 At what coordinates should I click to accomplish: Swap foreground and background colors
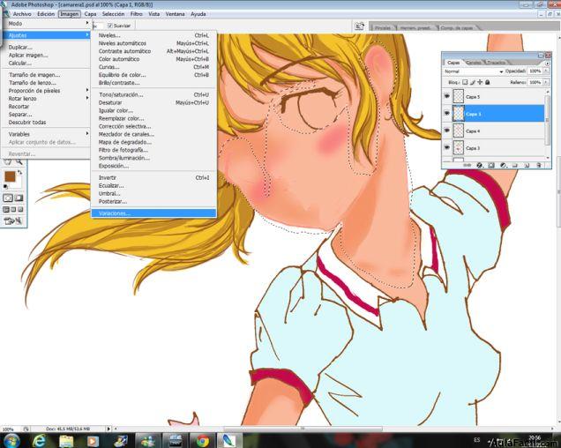coord(19,173)
